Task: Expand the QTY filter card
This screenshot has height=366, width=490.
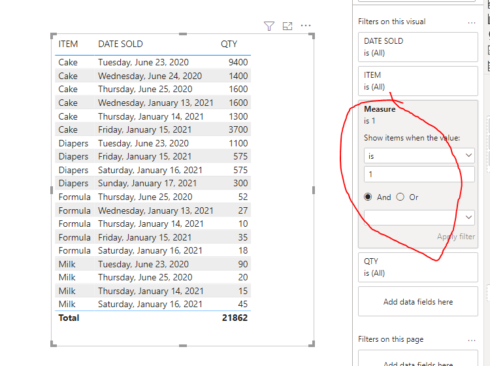Action: (x=418, y=267)
